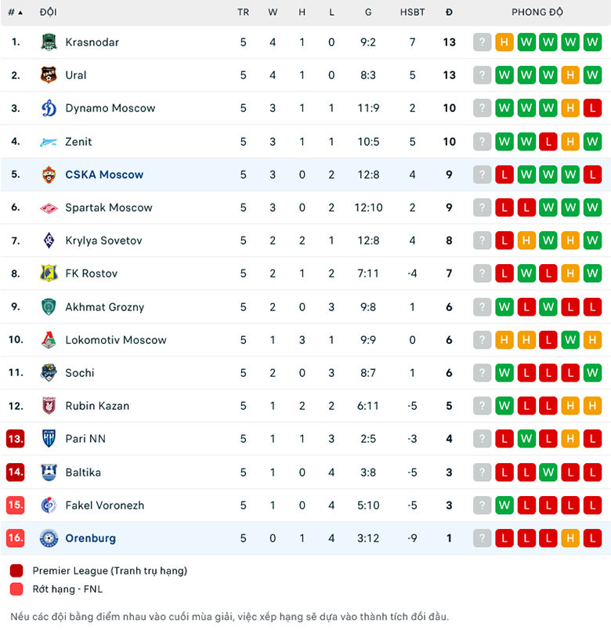
Task: Open the CSKA Moscow team link
Action: (x=104, y=175)
